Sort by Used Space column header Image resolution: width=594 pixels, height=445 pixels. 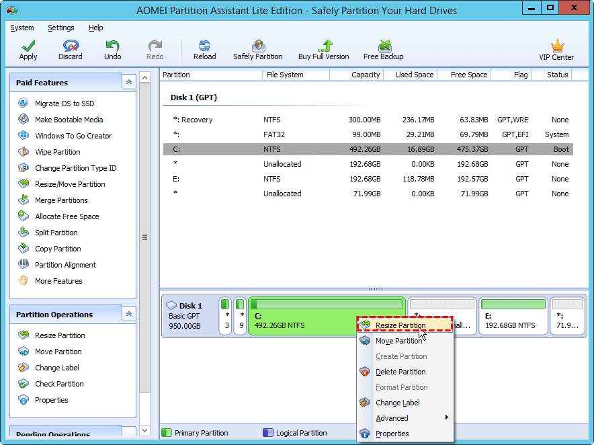pyautogui.click(x=411, y=75)
